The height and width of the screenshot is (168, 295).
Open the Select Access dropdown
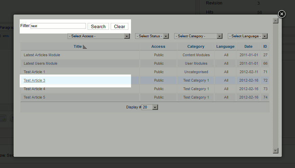(x=98, y=36)
